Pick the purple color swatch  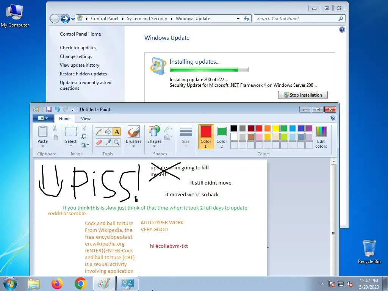[x=309, y=128]
